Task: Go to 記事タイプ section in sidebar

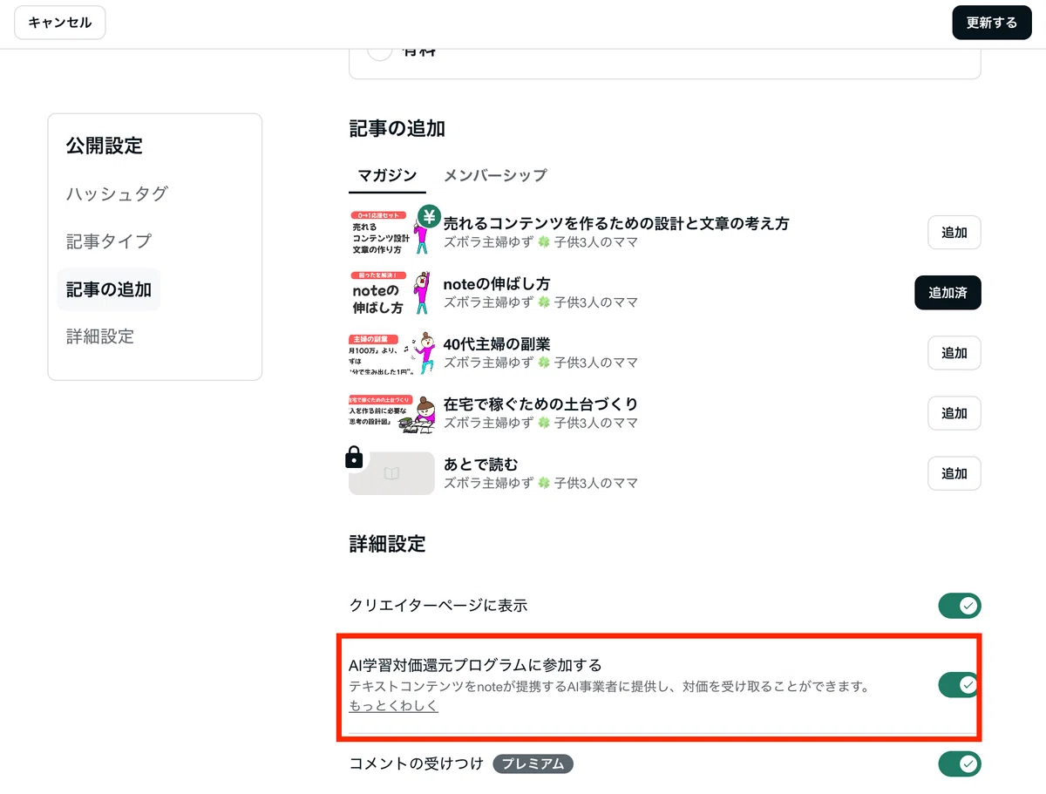Action: [x=109, y=241]
